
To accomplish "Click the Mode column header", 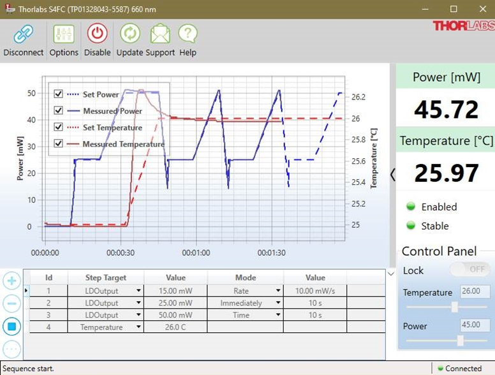I will point(246,277).
